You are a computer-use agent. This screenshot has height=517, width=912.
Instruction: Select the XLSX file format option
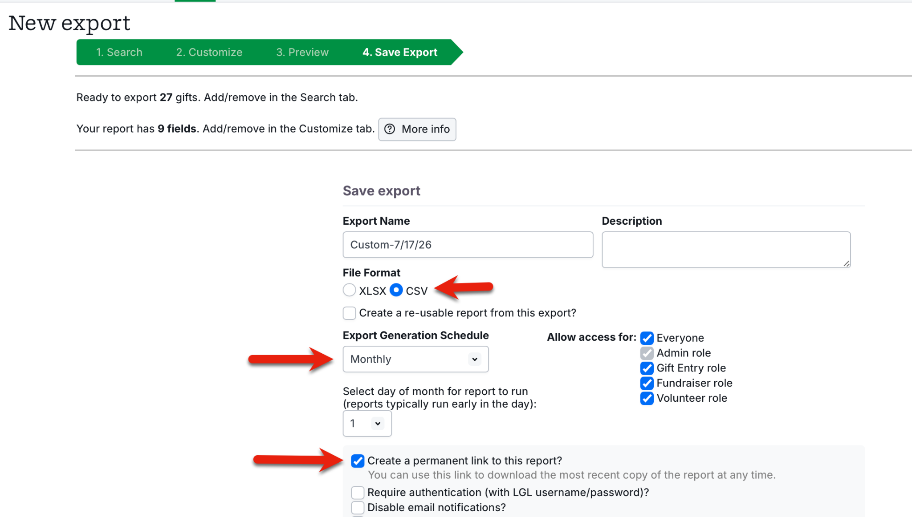click(x=350, y=290)
